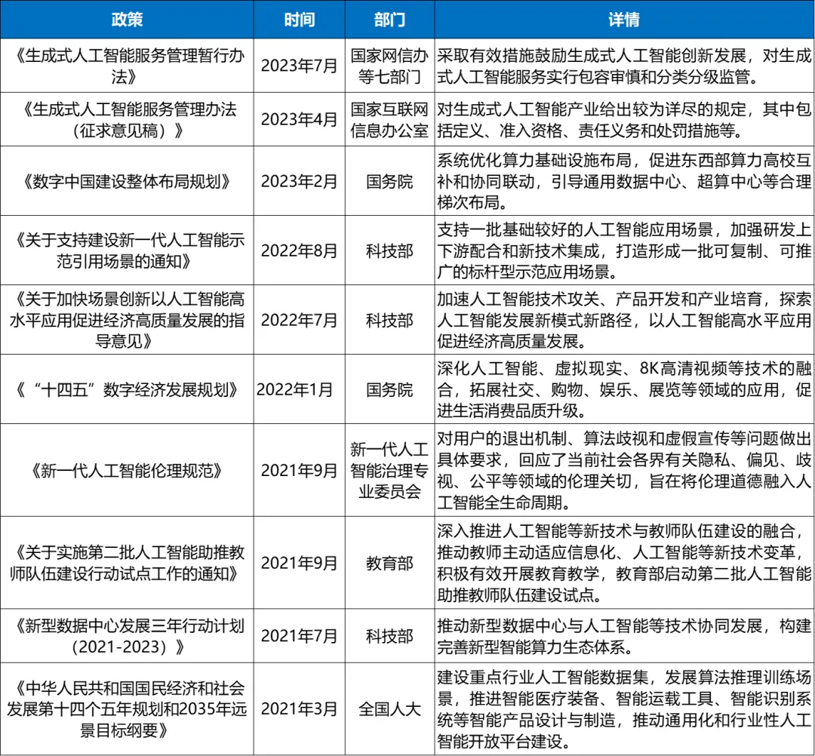Click details starting 系统优化算力基础设施布局

tap(624, 181)
